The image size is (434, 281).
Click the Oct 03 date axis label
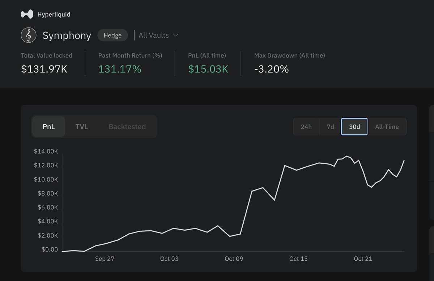pyautogui.click(x=169, y=259)
